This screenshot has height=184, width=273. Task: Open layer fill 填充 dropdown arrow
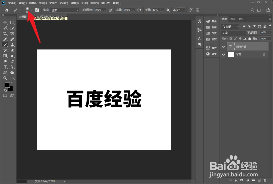coord(269,39)
